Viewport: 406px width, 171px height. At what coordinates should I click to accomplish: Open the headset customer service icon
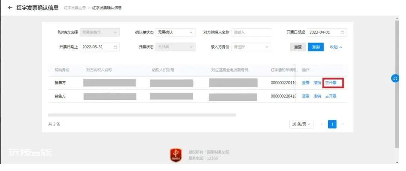395,78
